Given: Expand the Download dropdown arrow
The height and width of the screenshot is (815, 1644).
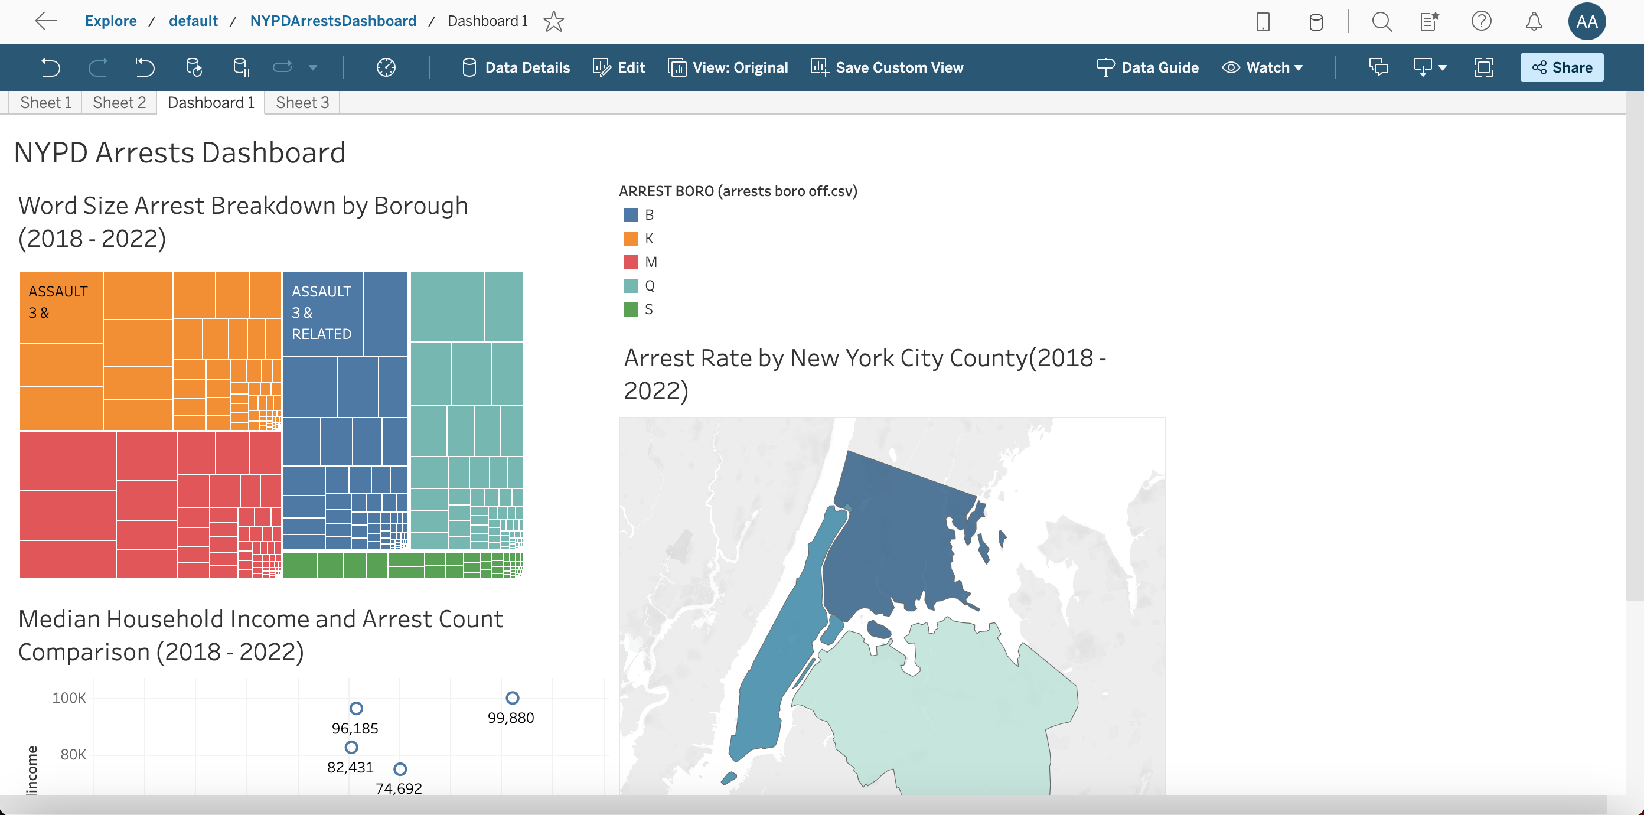Looking at the screenshot, I should tap(1442, 68).
